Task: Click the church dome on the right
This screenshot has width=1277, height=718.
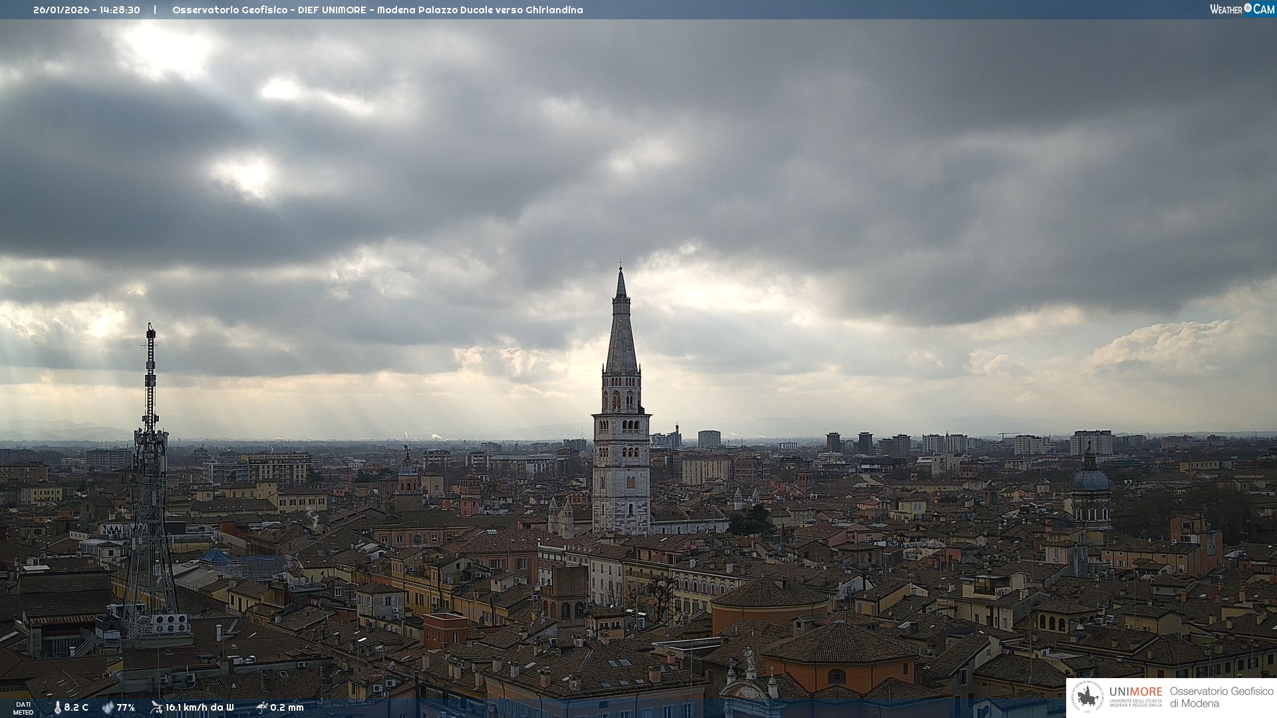Action: tap(1091, 480)
